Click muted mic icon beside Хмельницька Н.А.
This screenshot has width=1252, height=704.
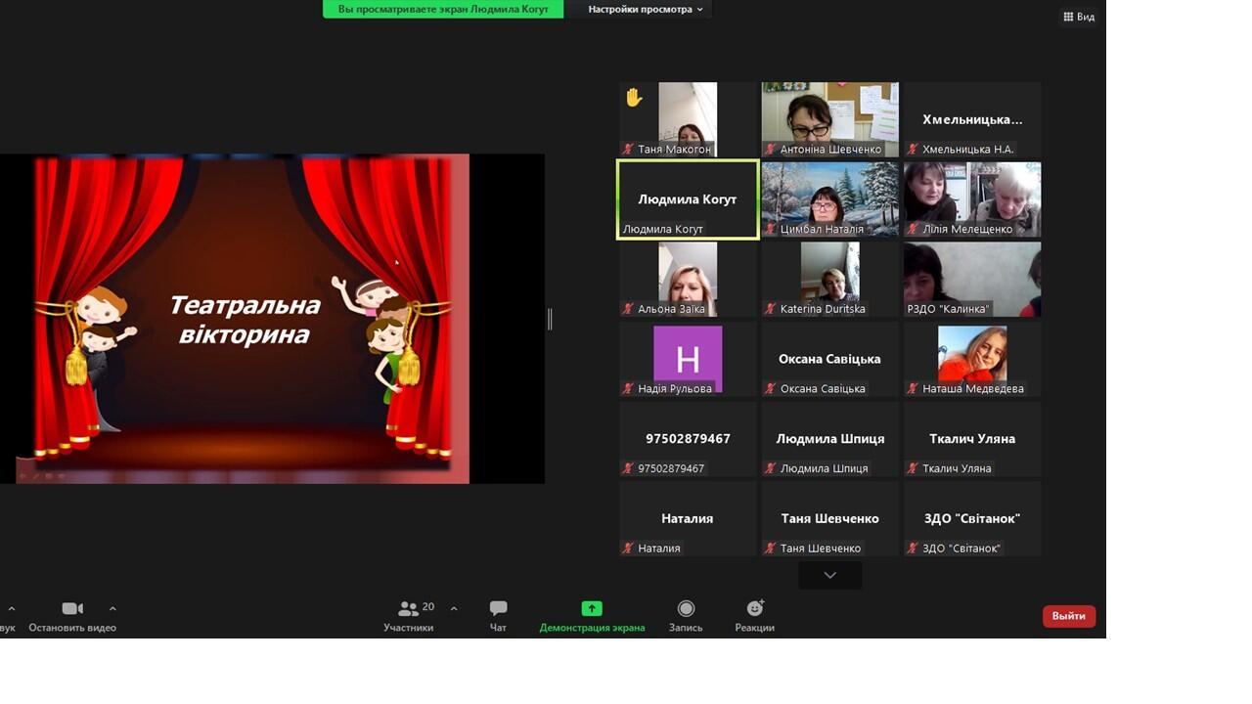click(913, 150)
